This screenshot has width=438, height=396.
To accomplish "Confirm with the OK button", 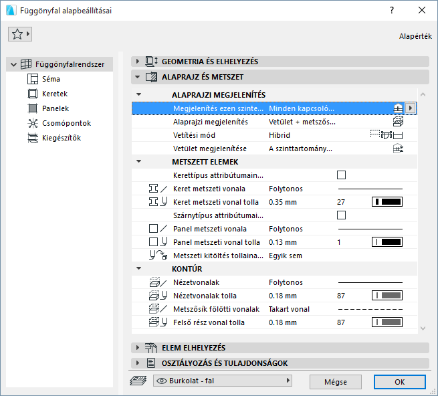I will pyautogui.click(x=400, y=382).
